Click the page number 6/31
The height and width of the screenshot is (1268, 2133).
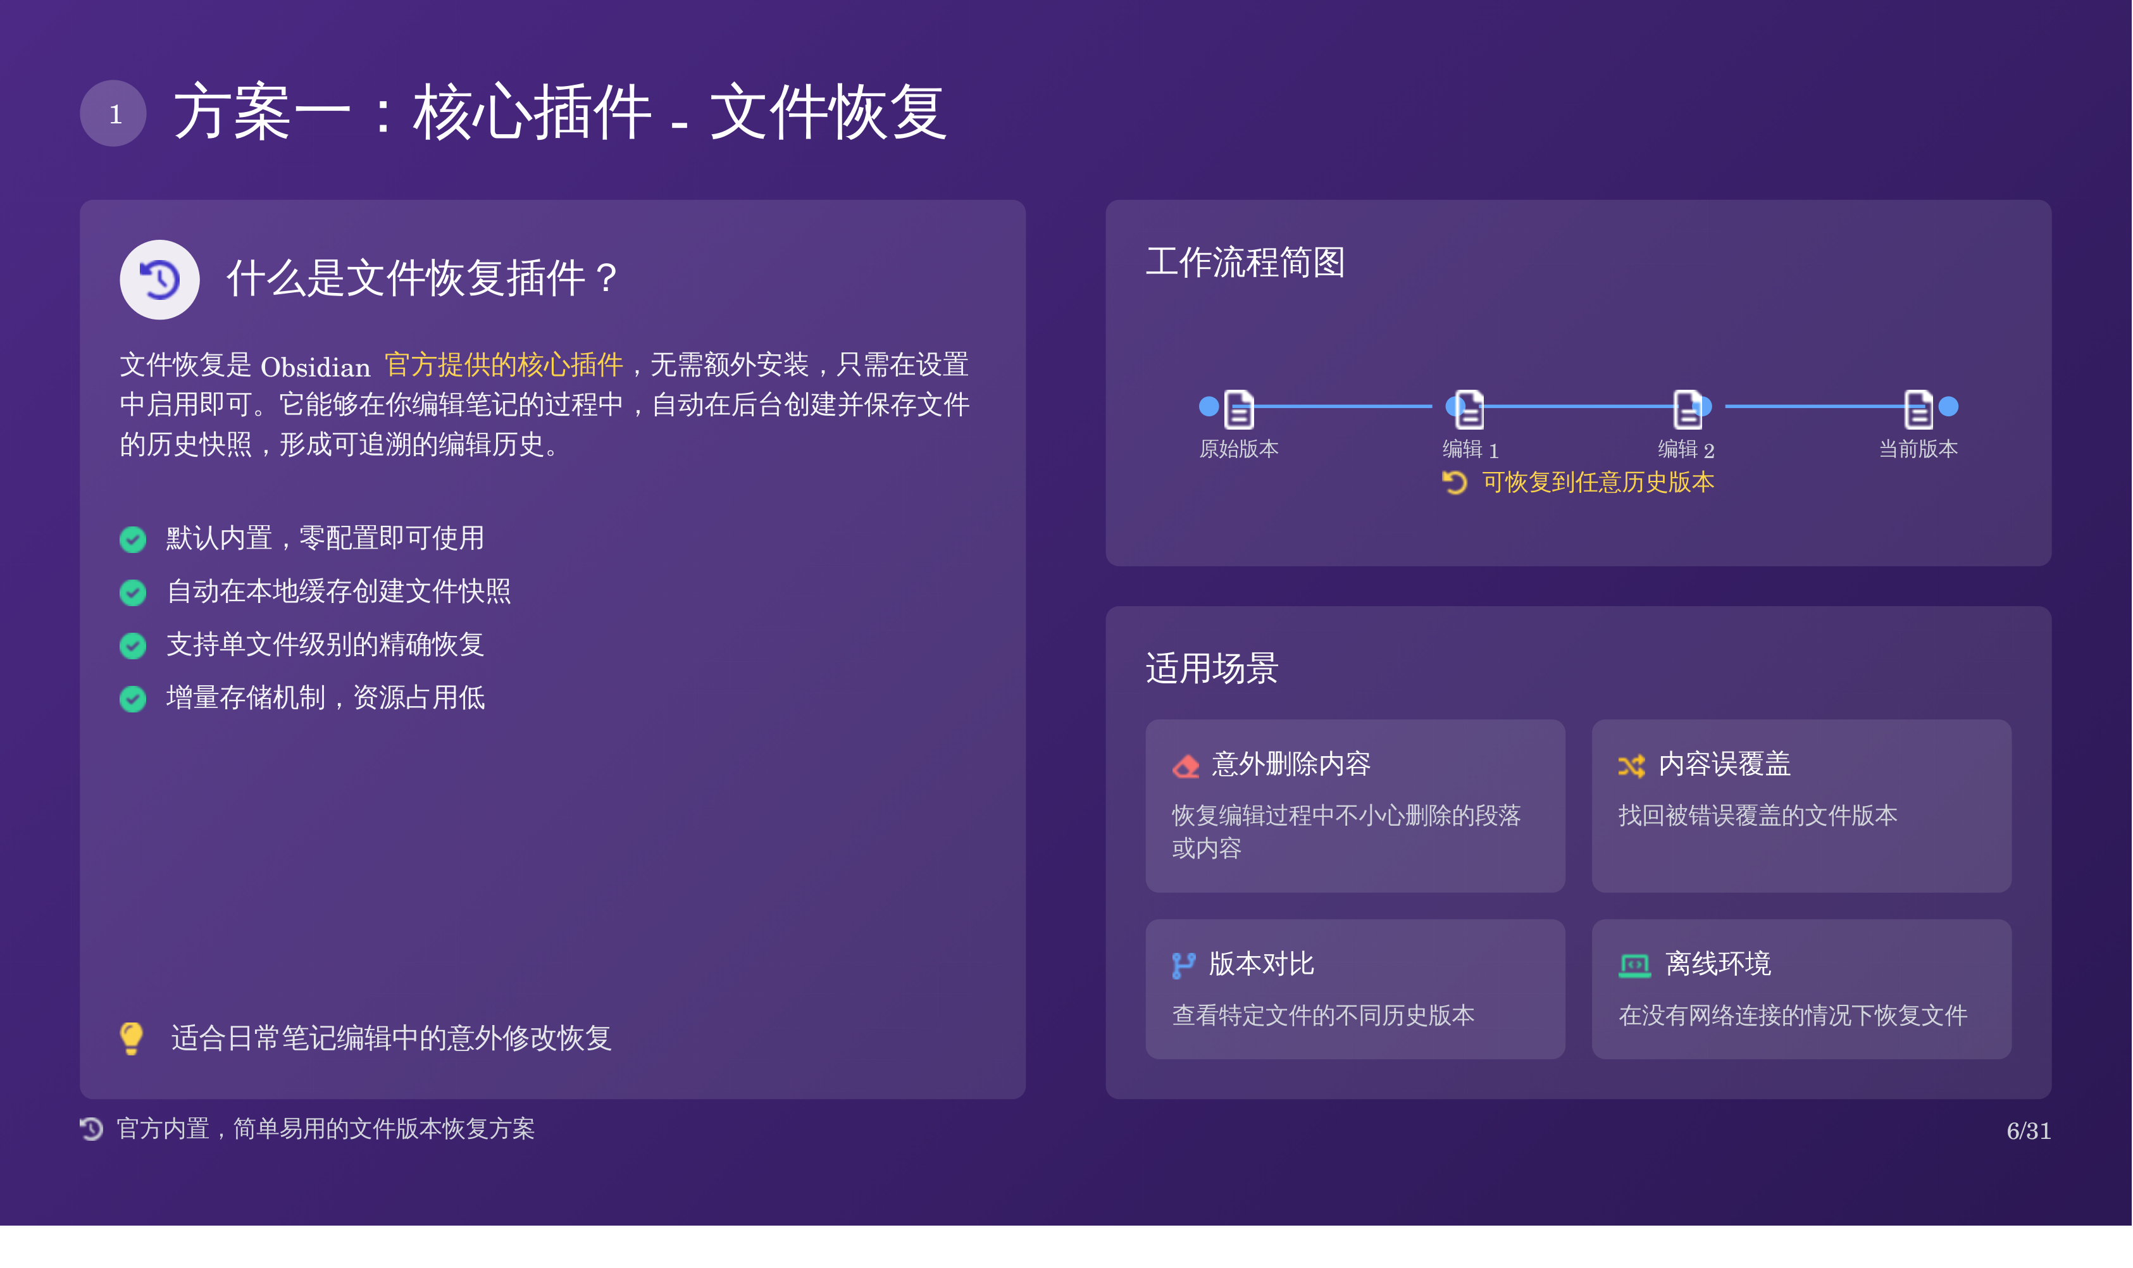coord(2028,1131)
